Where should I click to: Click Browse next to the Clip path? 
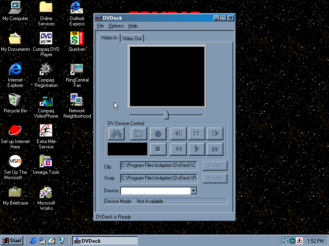[x=215, y=166]
